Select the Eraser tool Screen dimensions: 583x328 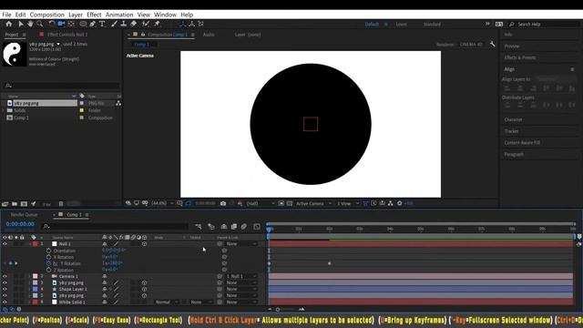(134, 24)
